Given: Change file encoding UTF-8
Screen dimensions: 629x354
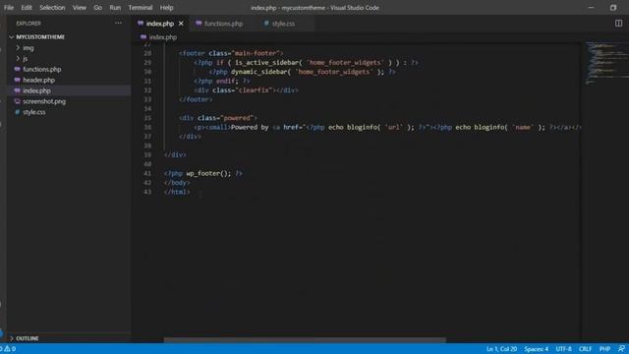Looking at the screenshot, I should [563, 349].
